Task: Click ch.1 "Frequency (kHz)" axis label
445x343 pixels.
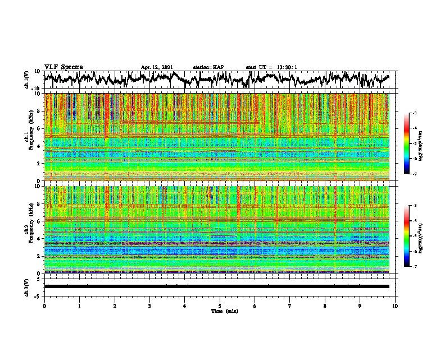Action: pos(31,131)
